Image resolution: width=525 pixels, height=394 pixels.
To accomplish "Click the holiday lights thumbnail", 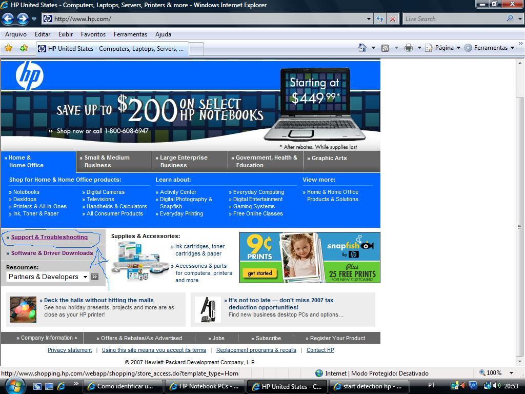I will click(x=23, y=309).
